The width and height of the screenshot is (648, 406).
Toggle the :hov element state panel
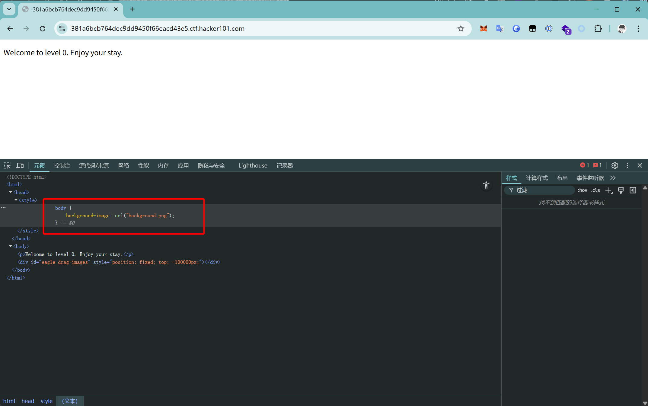(x=582, y=190)
